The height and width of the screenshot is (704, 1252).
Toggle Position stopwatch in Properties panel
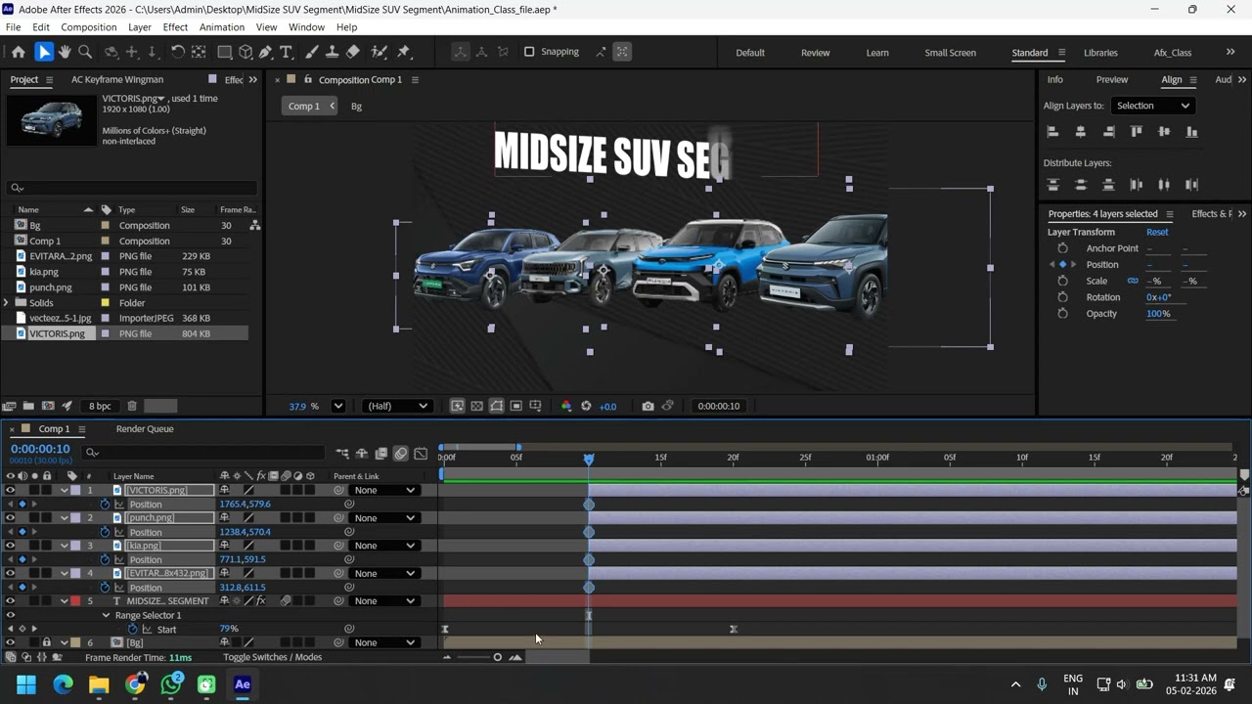click(1062, 264)
